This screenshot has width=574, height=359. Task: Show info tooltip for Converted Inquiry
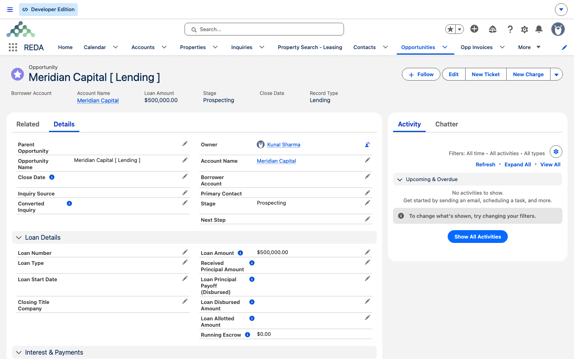tap(69, 203)
